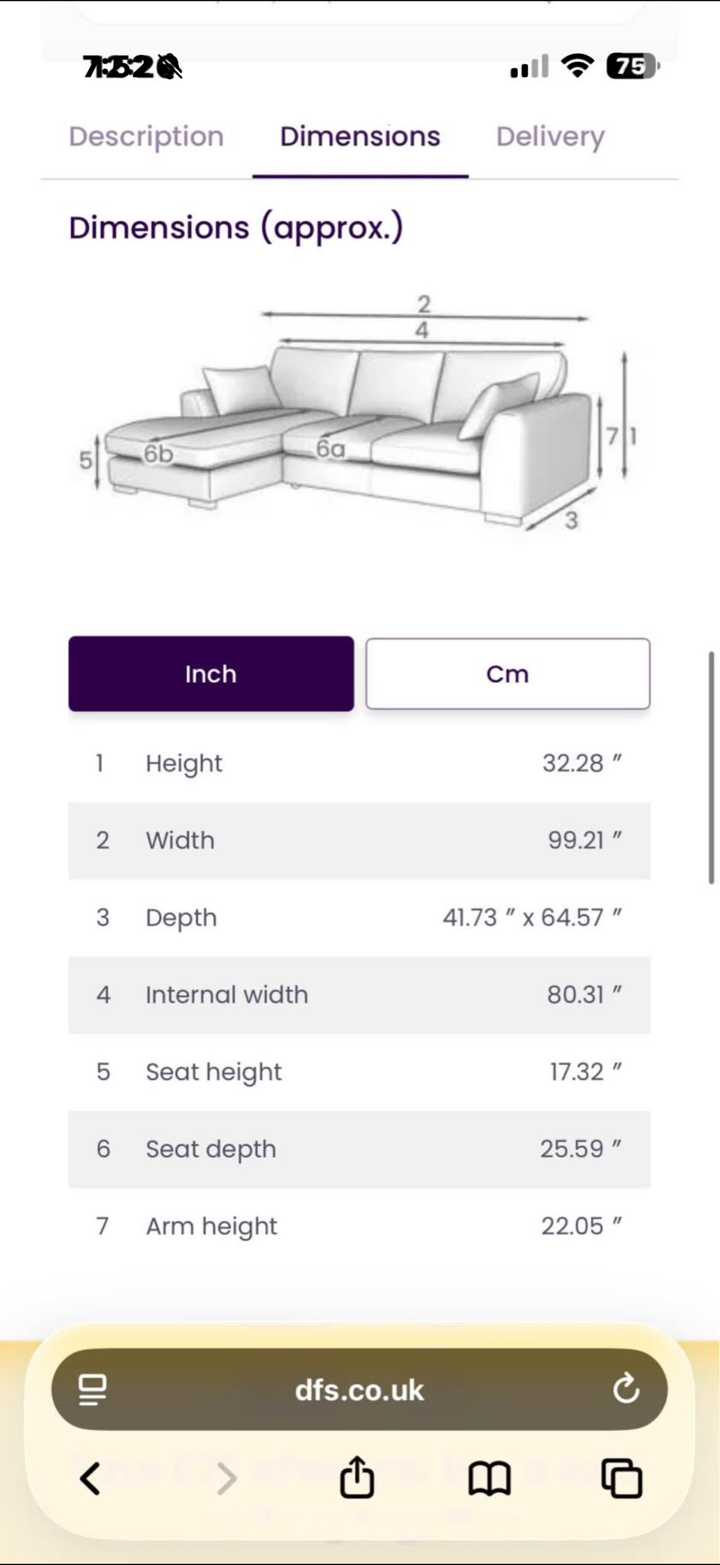
Task: Tap the Safari back arrow
Action: [x=90, y=1479]
